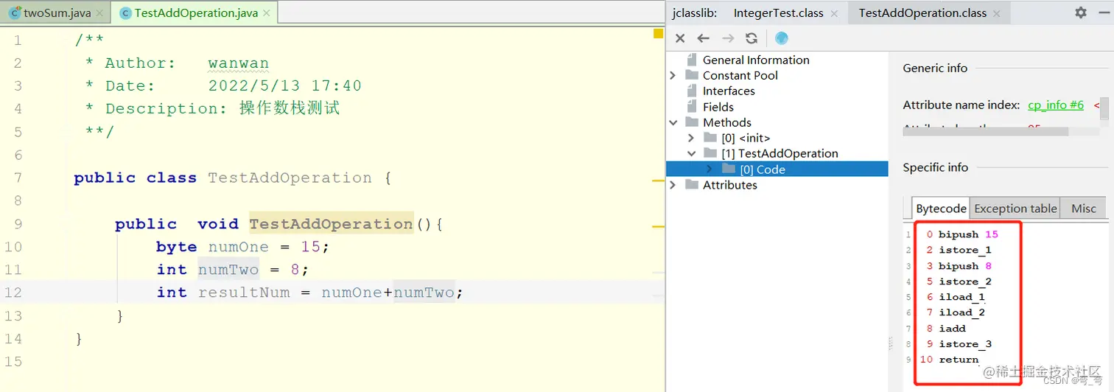Image resolution: width=1114 pixels, height=392 pixels.
Task: Click the folder icon next to [0] <init>
Action: tap(710, 138)
